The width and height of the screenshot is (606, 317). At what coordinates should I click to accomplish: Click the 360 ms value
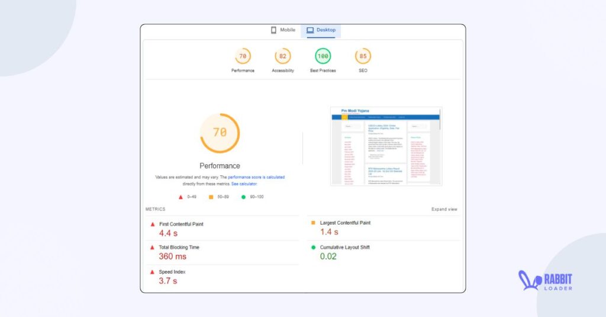click(x=172, y=257)
